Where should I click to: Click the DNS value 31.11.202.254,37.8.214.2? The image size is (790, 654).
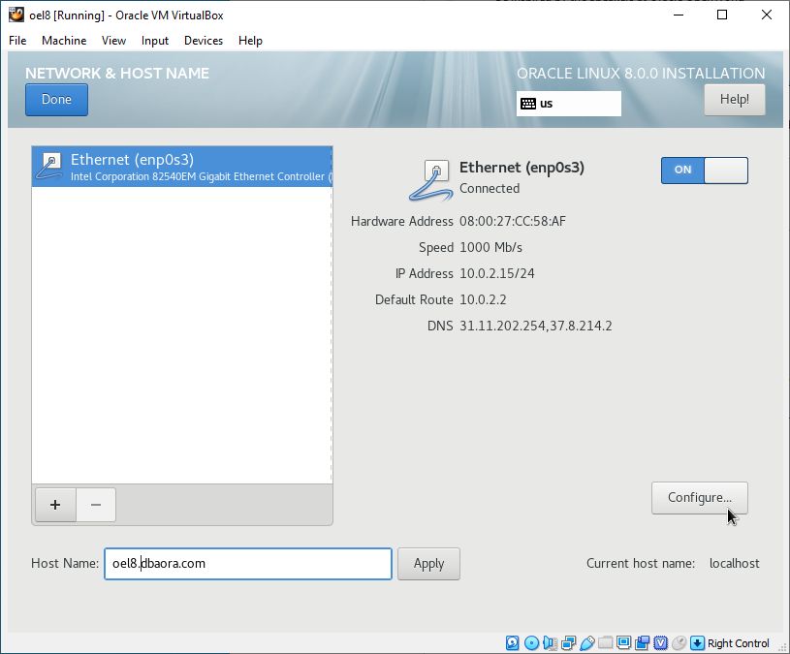click(x=536, y=326)
